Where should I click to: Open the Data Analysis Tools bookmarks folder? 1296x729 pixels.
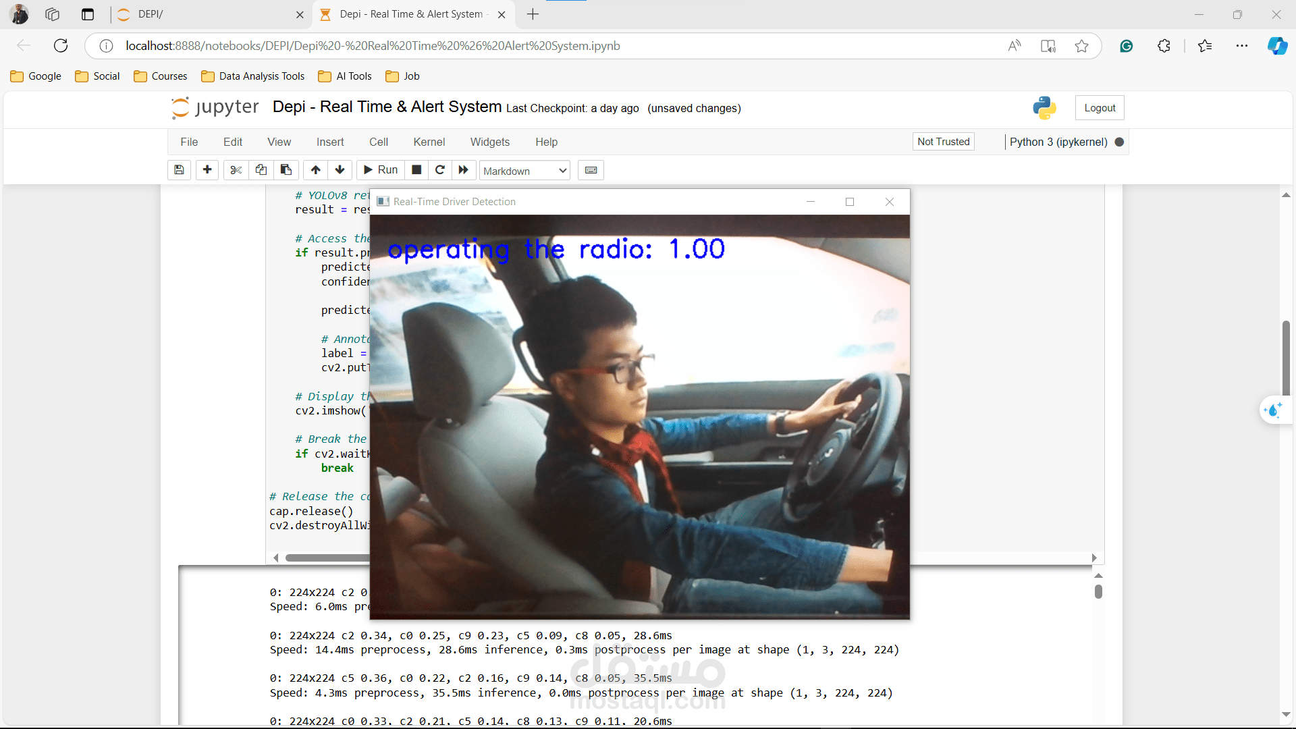click(254, 76)
